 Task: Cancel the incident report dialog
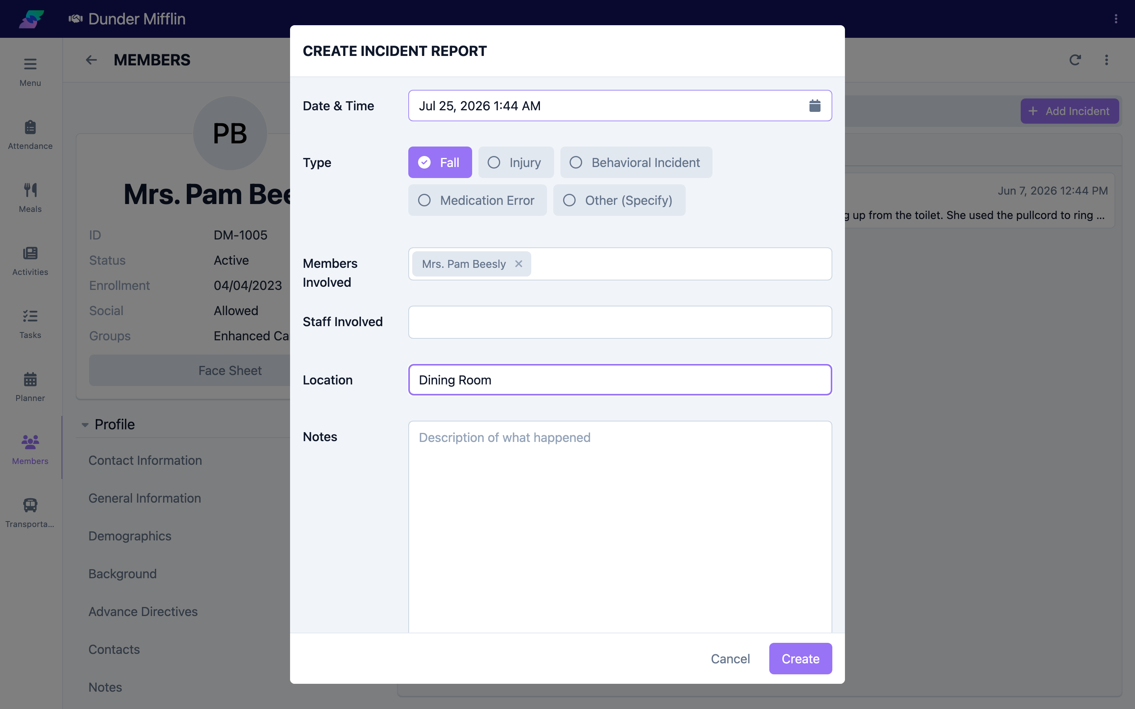730,658
